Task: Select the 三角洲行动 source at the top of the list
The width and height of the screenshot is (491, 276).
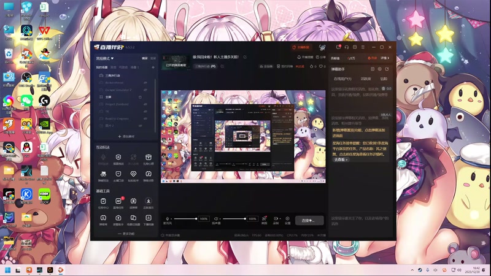Action: (x=125, y=75)
